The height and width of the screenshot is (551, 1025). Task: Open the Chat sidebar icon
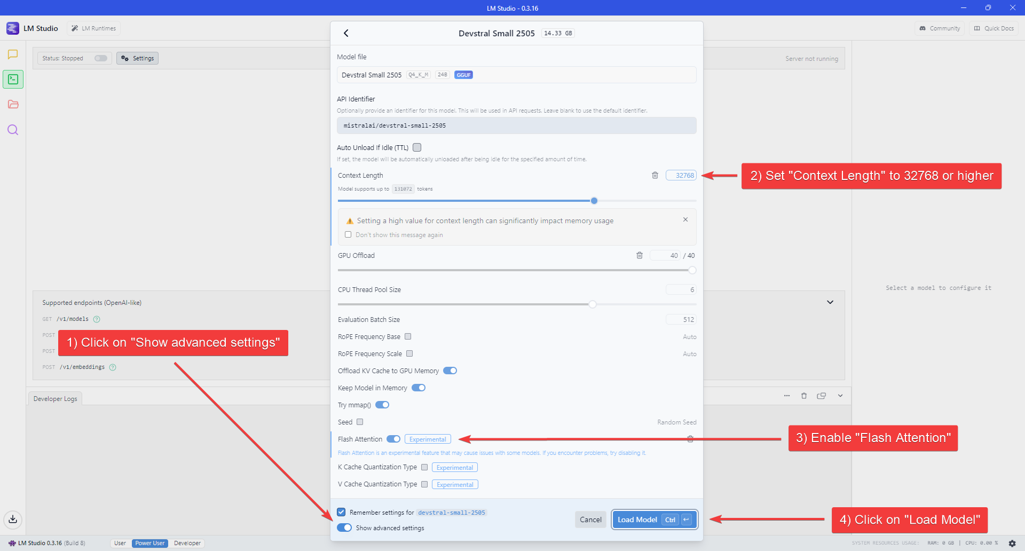13,54
